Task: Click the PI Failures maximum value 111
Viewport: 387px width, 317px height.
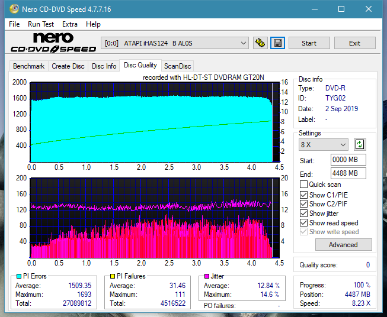Action: pyautogui.click(x=180, y=295)
